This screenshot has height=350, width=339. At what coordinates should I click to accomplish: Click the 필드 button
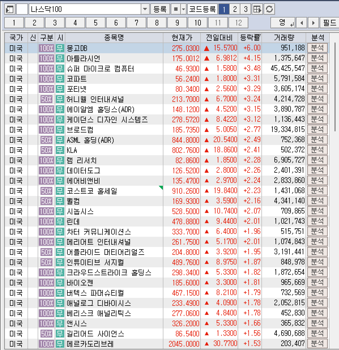coord(329,23)
